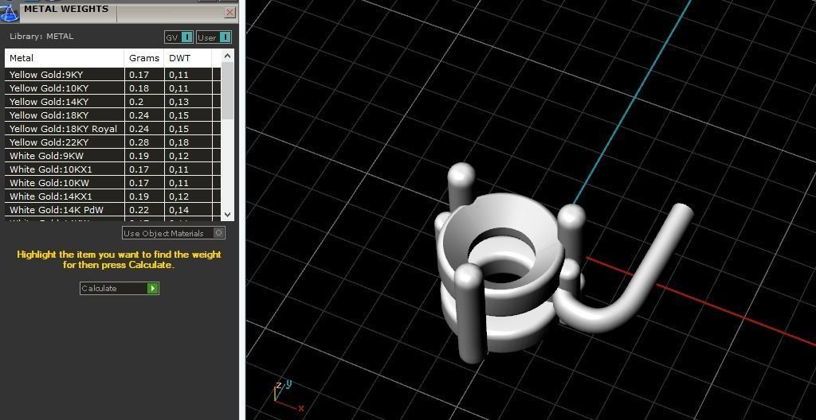Click the 0.2 grams value for 14KY
Screen dimensions: 816x420
pos(135,101)
